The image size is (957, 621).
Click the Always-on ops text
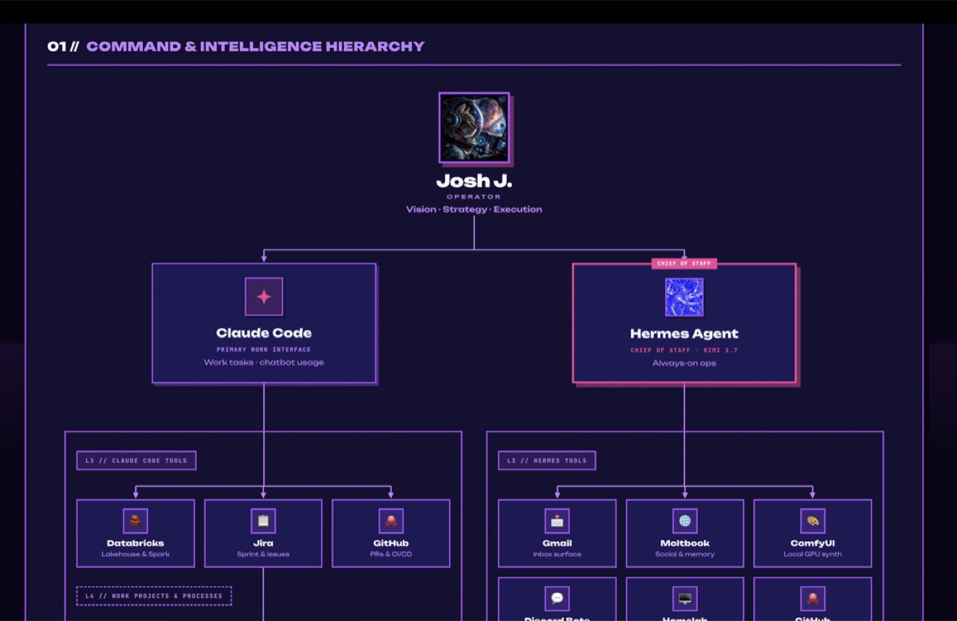click(x=684, y=363)
